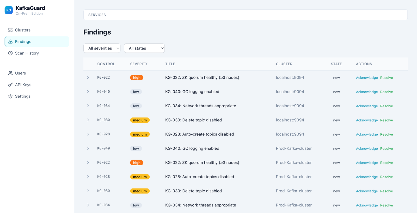The width and height of the screenshot is (417, 213).
Task: Go to the Scan History page
Action: click(27, 53)
